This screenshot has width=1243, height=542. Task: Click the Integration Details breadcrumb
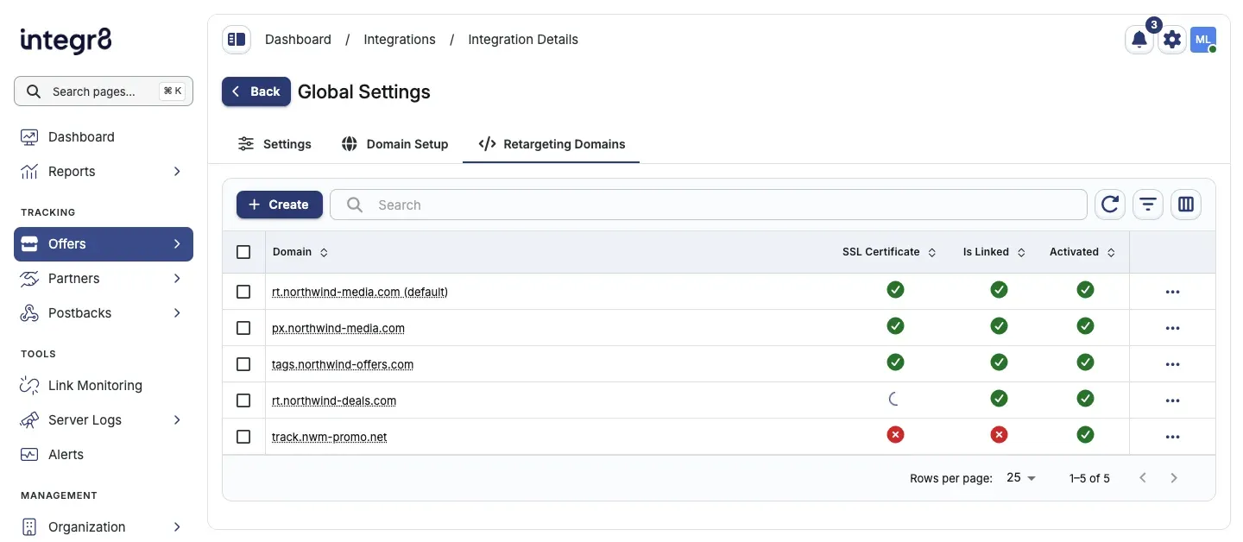coord(523,39)
